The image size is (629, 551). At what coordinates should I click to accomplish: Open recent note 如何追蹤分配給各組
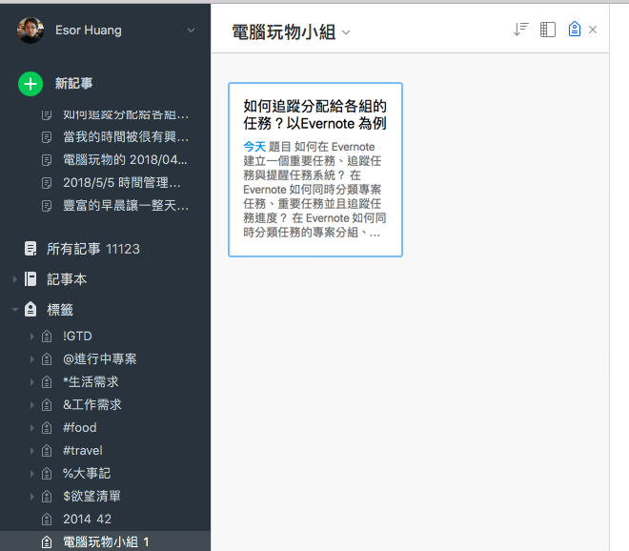[126, 114]
